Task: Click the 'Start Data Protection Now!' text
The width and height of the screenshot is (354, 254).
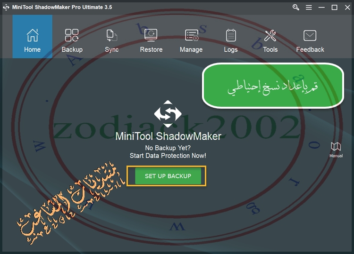Action: [168, 156]
